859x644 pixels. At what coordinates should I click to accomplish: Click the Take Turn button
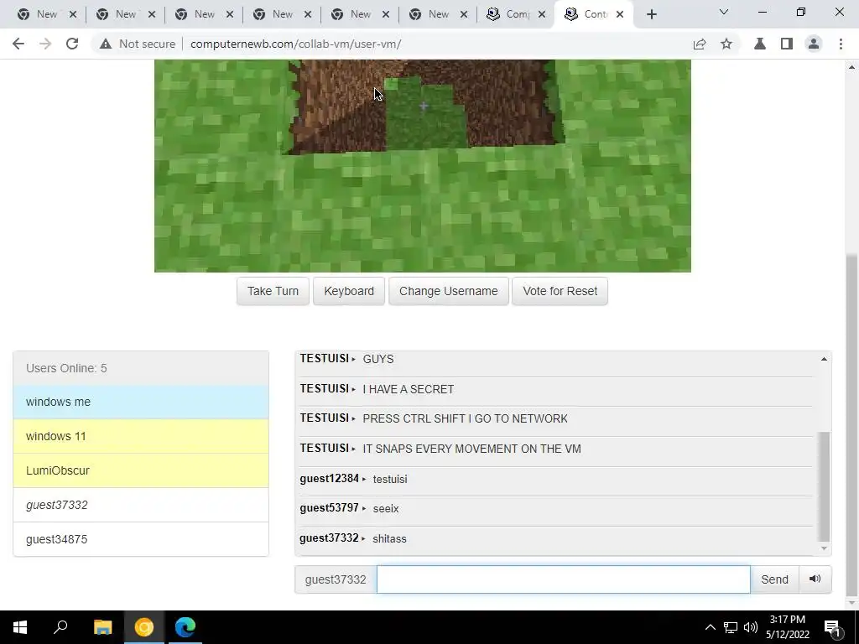point(273,291)
